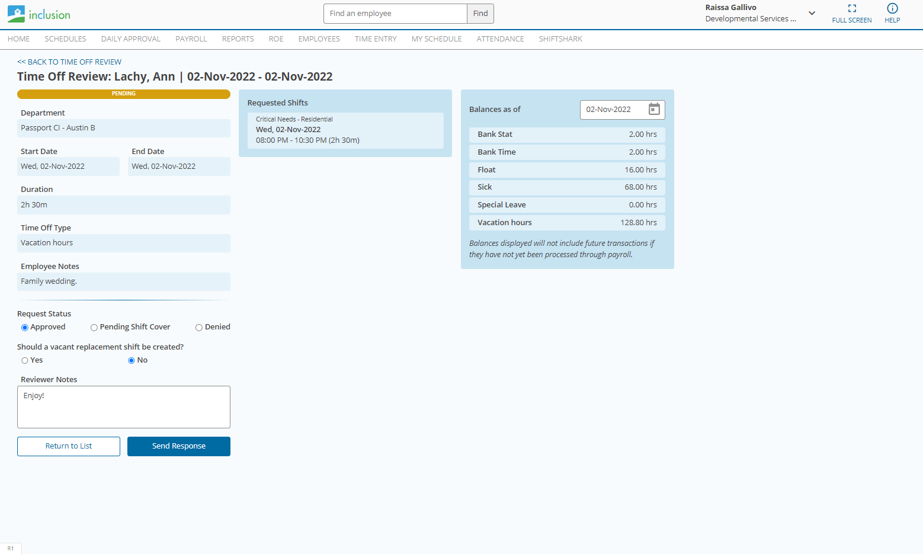The height and width of the screenshot is (554, 923).
Task: Click the Time Off Review page title
Action: click(x=175, y=76)
